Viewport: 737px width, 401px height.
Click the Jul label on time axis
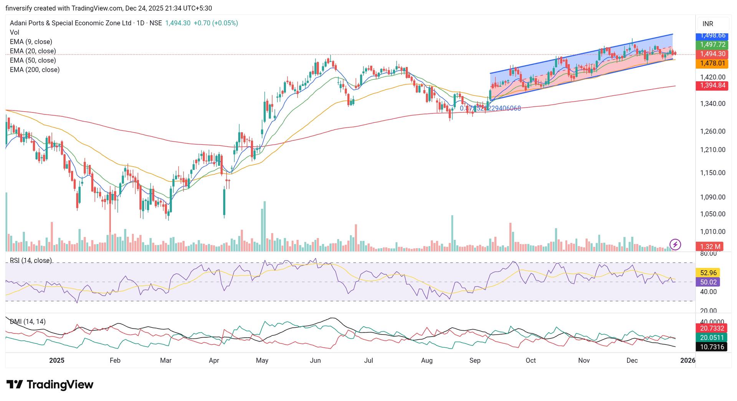[368, 360]
